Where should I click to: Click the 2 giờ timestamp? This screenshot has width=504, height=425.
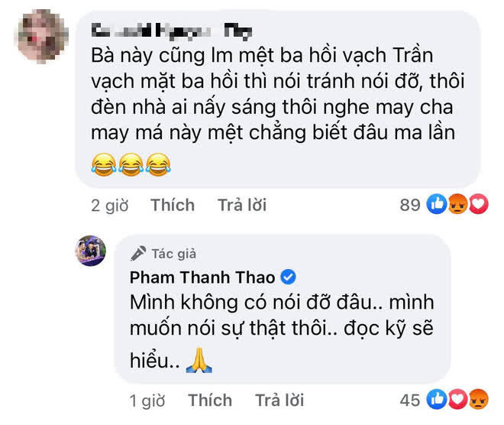tap(110, 206)
